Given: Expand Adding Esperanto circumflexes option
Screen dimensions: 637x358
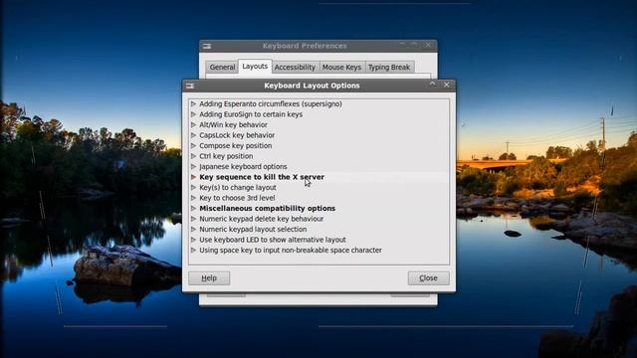Looking at the screenshot, I should click(193, 103).
